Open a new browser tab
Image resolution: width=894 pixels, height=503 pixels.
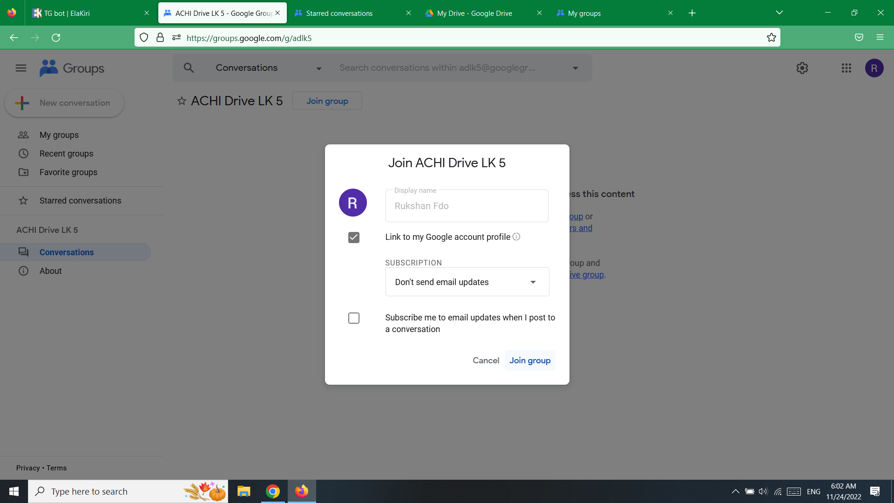pos(692,13)
